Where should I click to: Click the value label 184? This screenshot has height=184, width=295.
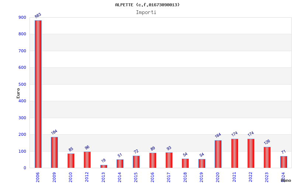click(54, 132)
